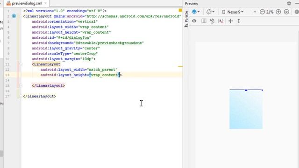Hide the Preview panel with minimize dash
Viewport: 299px width, 168px height.
tap(297, 3)
